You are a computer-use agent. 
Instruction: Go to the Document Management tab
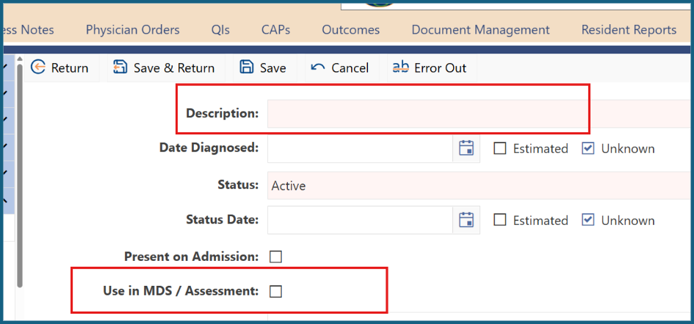pos(481,29)
